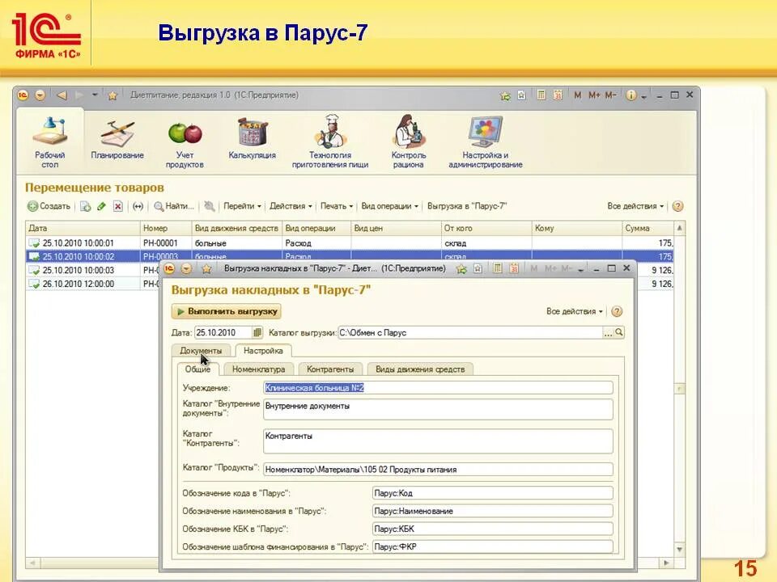Click the info icon in main titlebar
Screen dimensions: 777x582
coord(631,95)
